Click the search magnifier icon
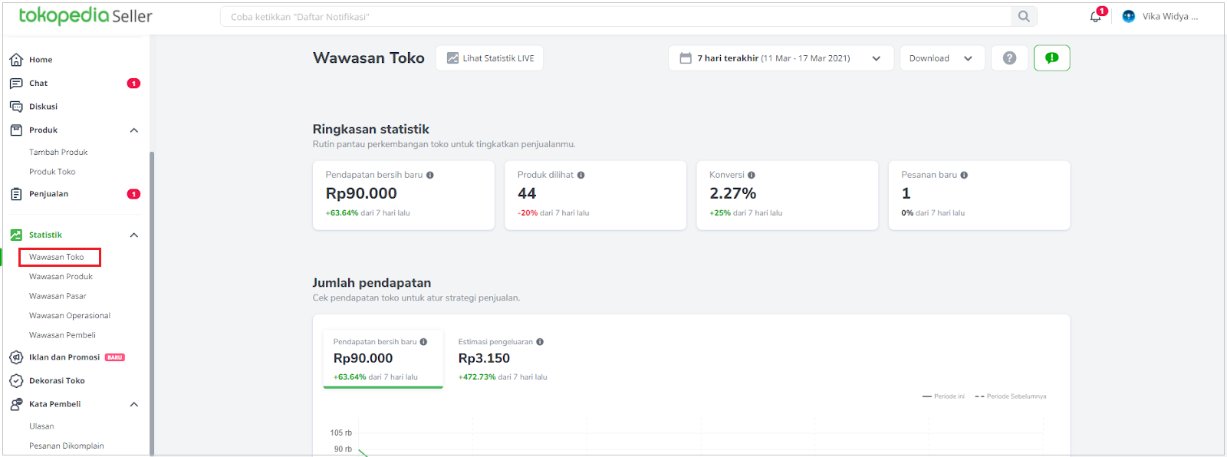 pos(1024,16)
